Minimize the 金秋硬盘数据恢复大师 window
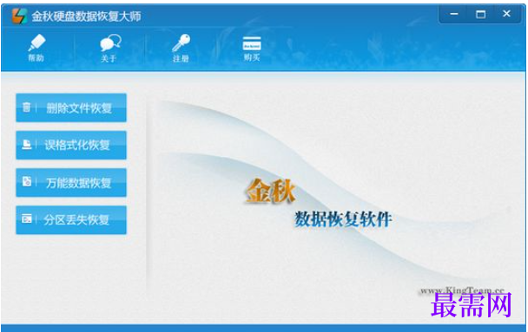The image size is (528, 332). (454, 14)
